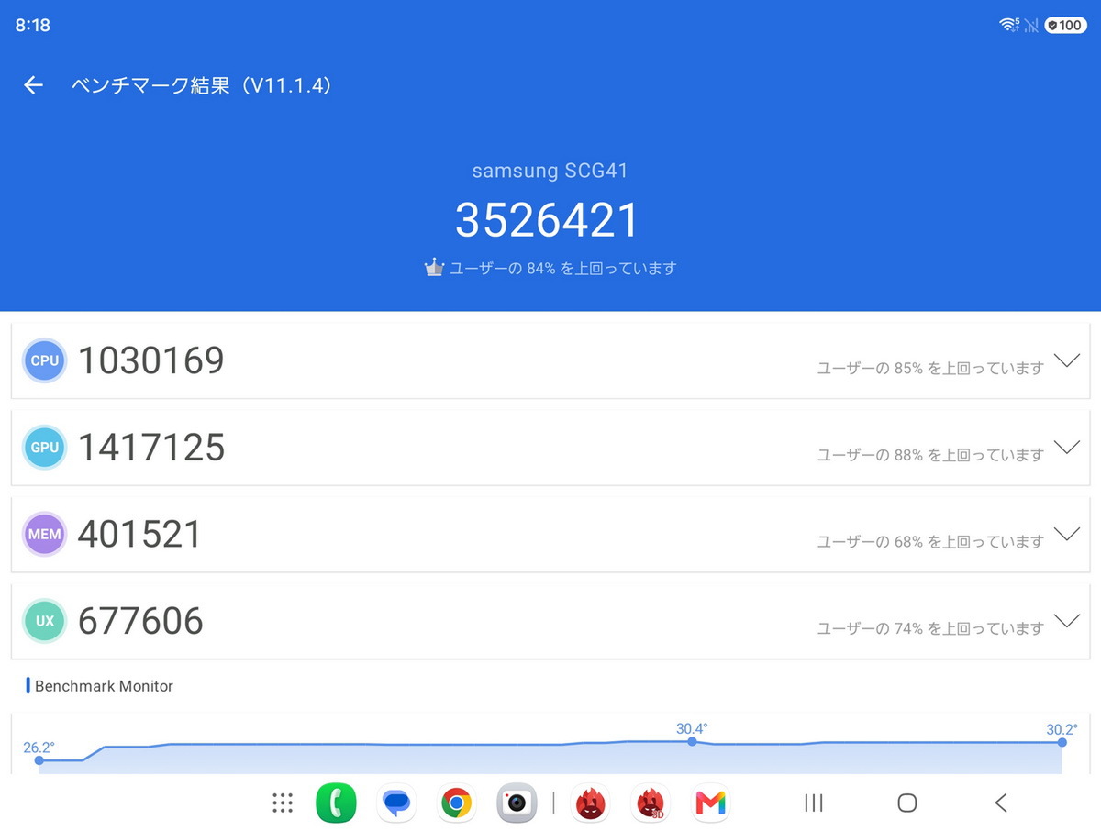Expand the GPU score details chevron

coord(1066,448)
